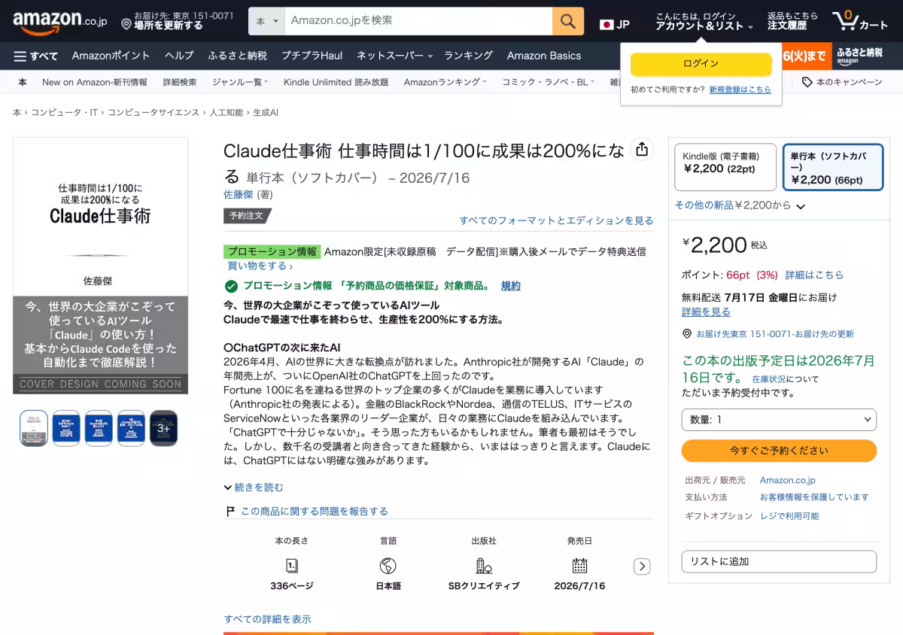The image size is (903, 635).
Task: Click すべてのフォーマットとエディションを見る link
Action: coord(556,220)
